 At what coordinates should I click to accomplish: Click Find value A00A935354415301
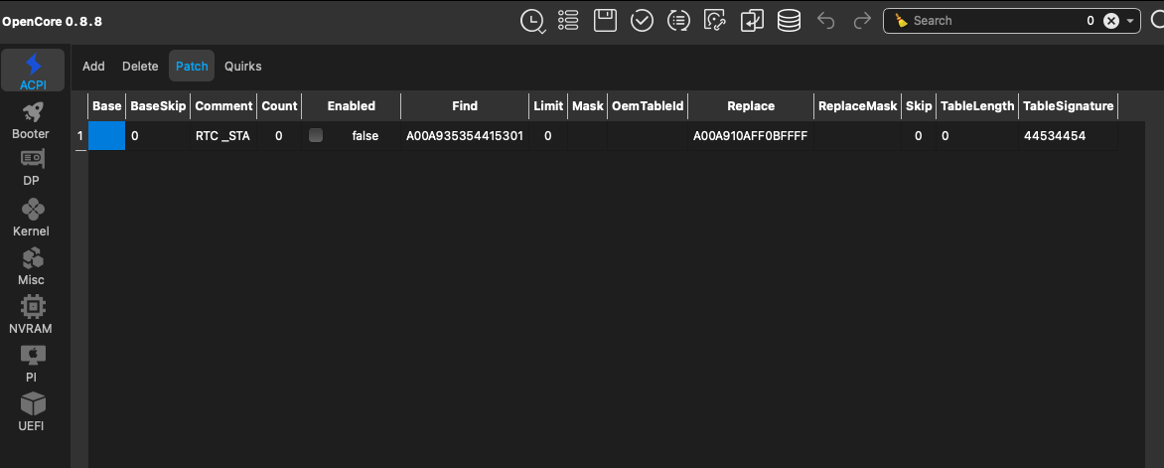click(465, 136)
